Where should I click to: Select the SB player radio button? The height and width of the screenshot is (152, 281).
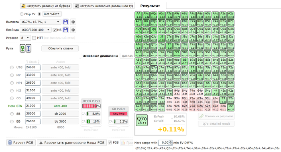pos(12,114)
